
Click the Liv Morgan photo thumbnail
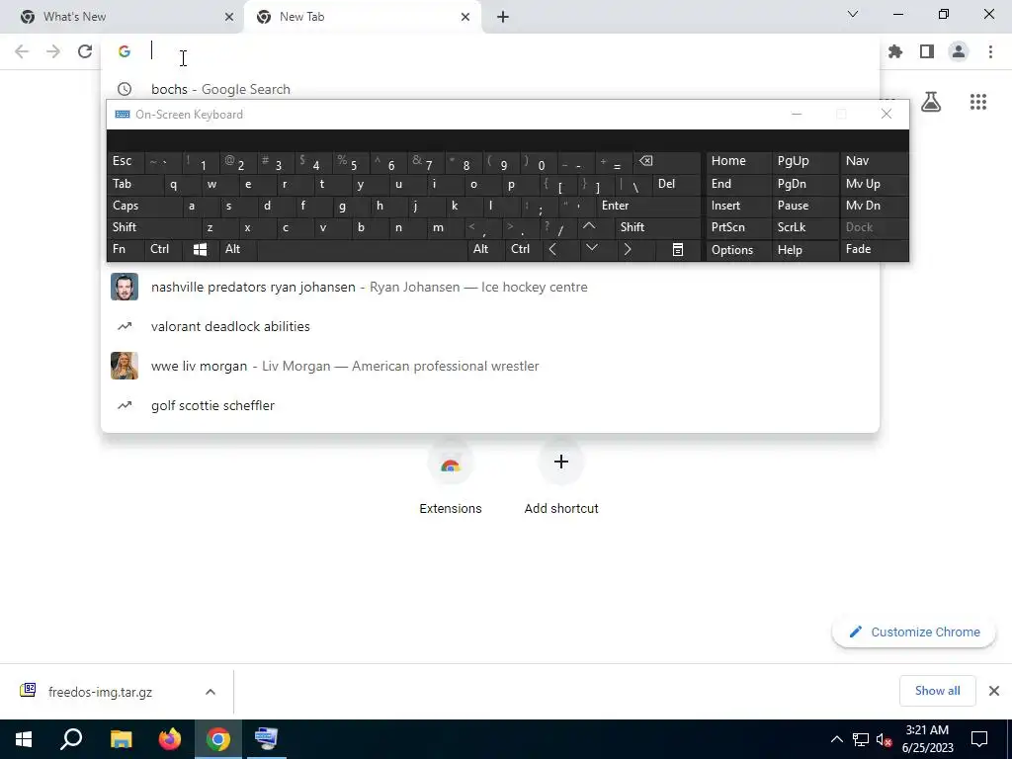(x=125, y=366)
